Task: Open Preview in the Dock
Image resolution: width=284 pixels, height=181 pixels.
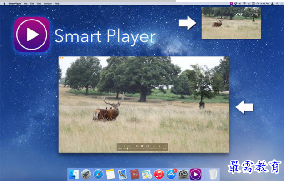Action: (122, 175)
